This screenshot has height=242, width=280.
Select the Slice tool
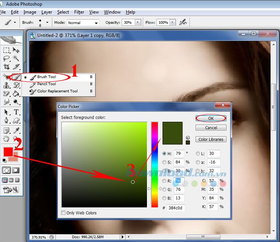[16, 67]
